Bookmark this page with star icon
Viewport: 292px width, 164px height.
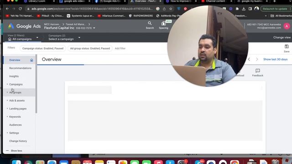click(171, 9)
